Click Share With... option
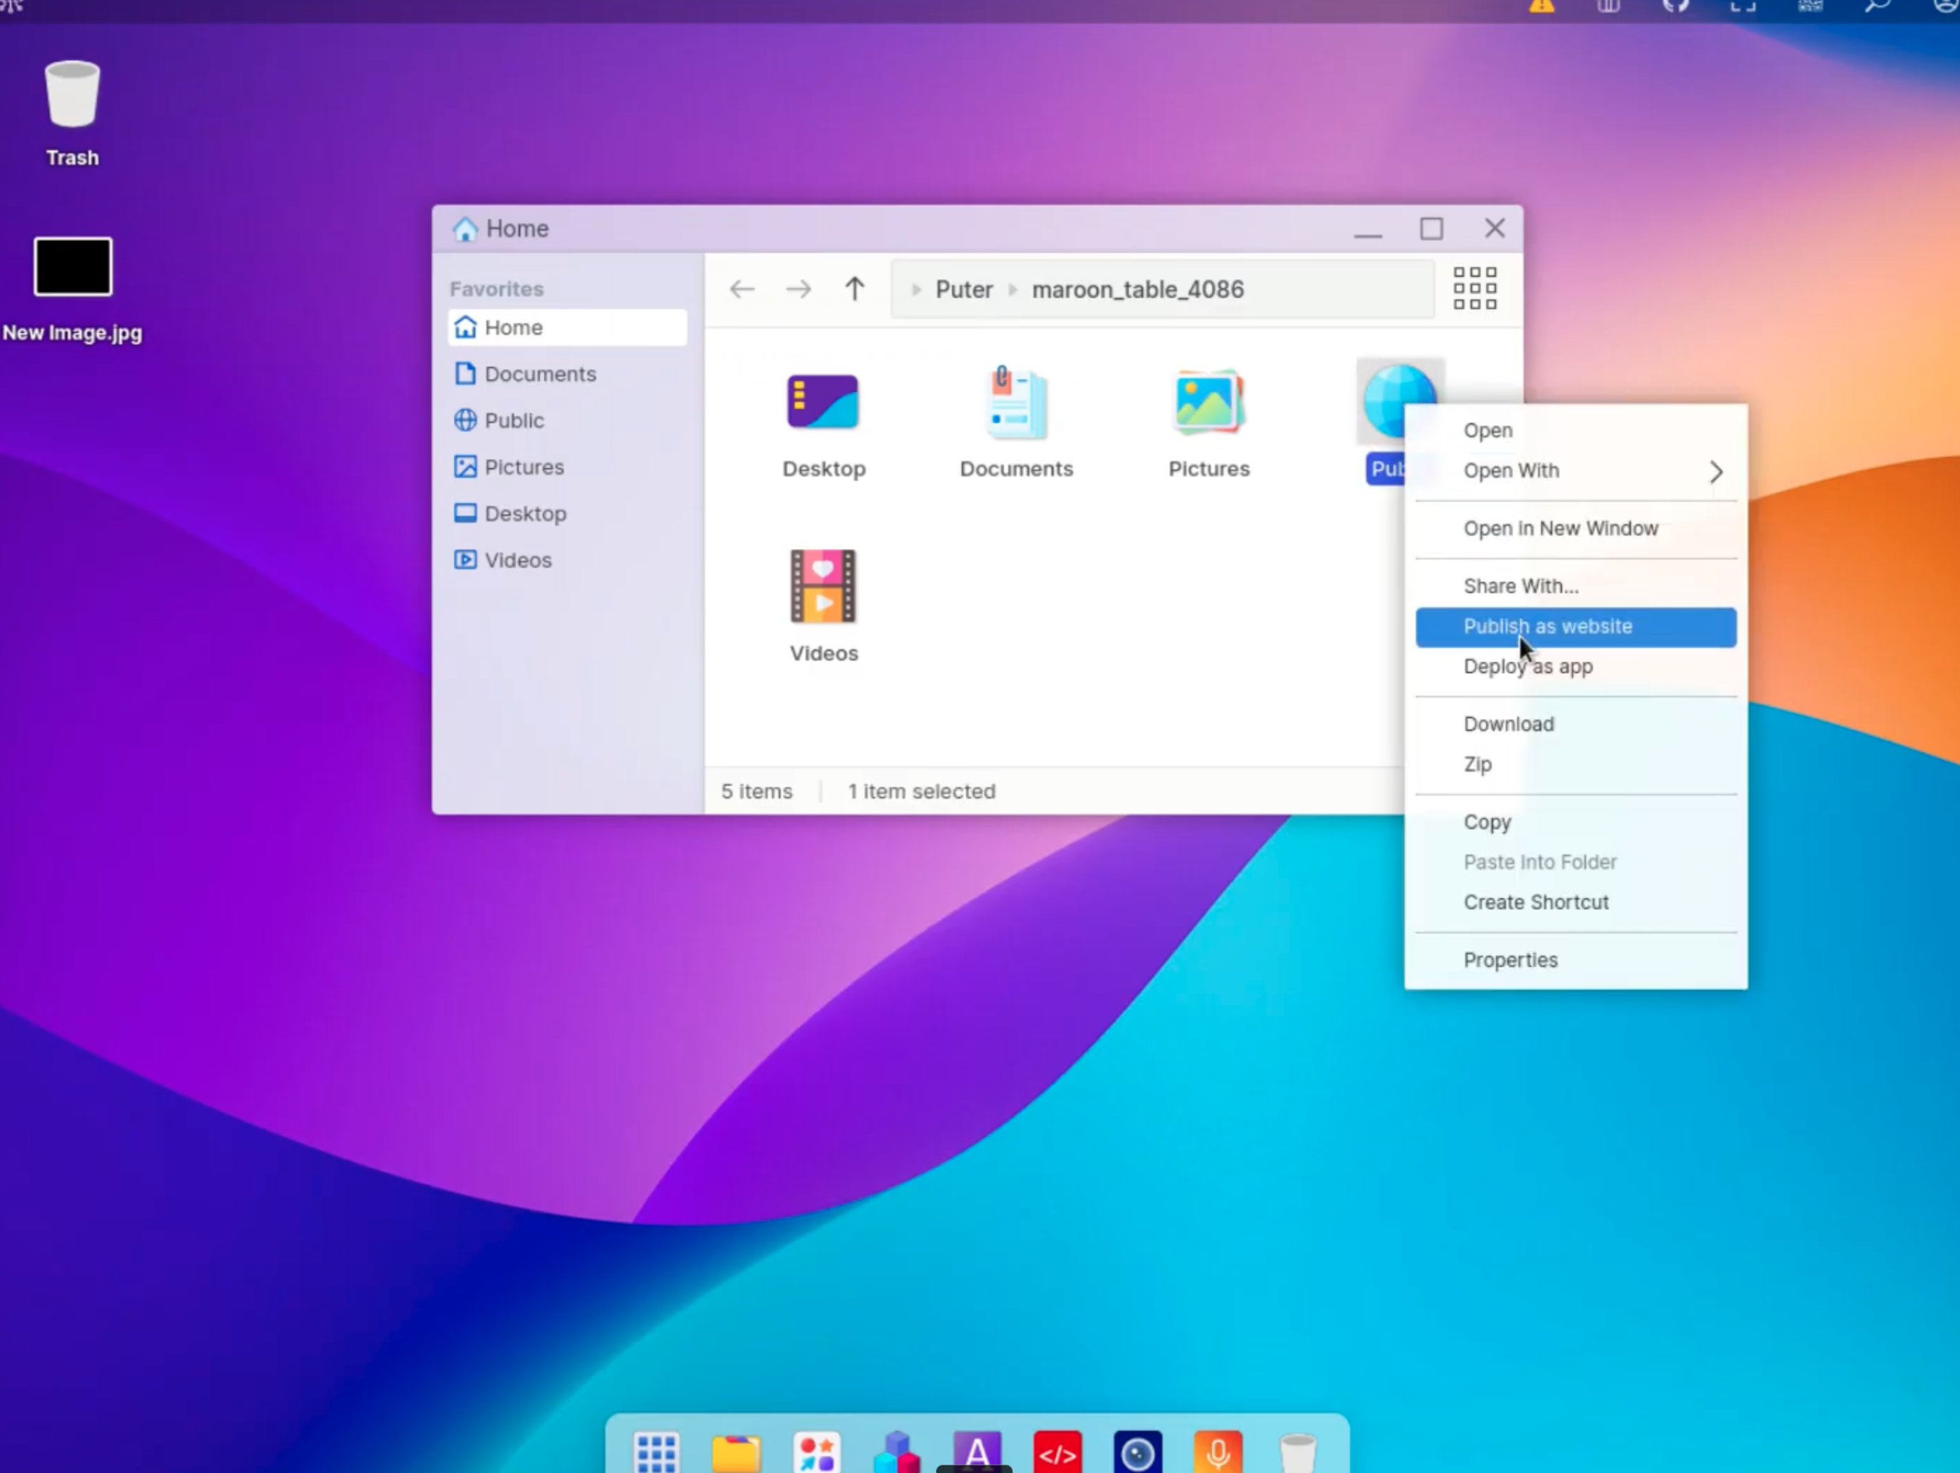 pyautogui.click(x=1521, y=586)
